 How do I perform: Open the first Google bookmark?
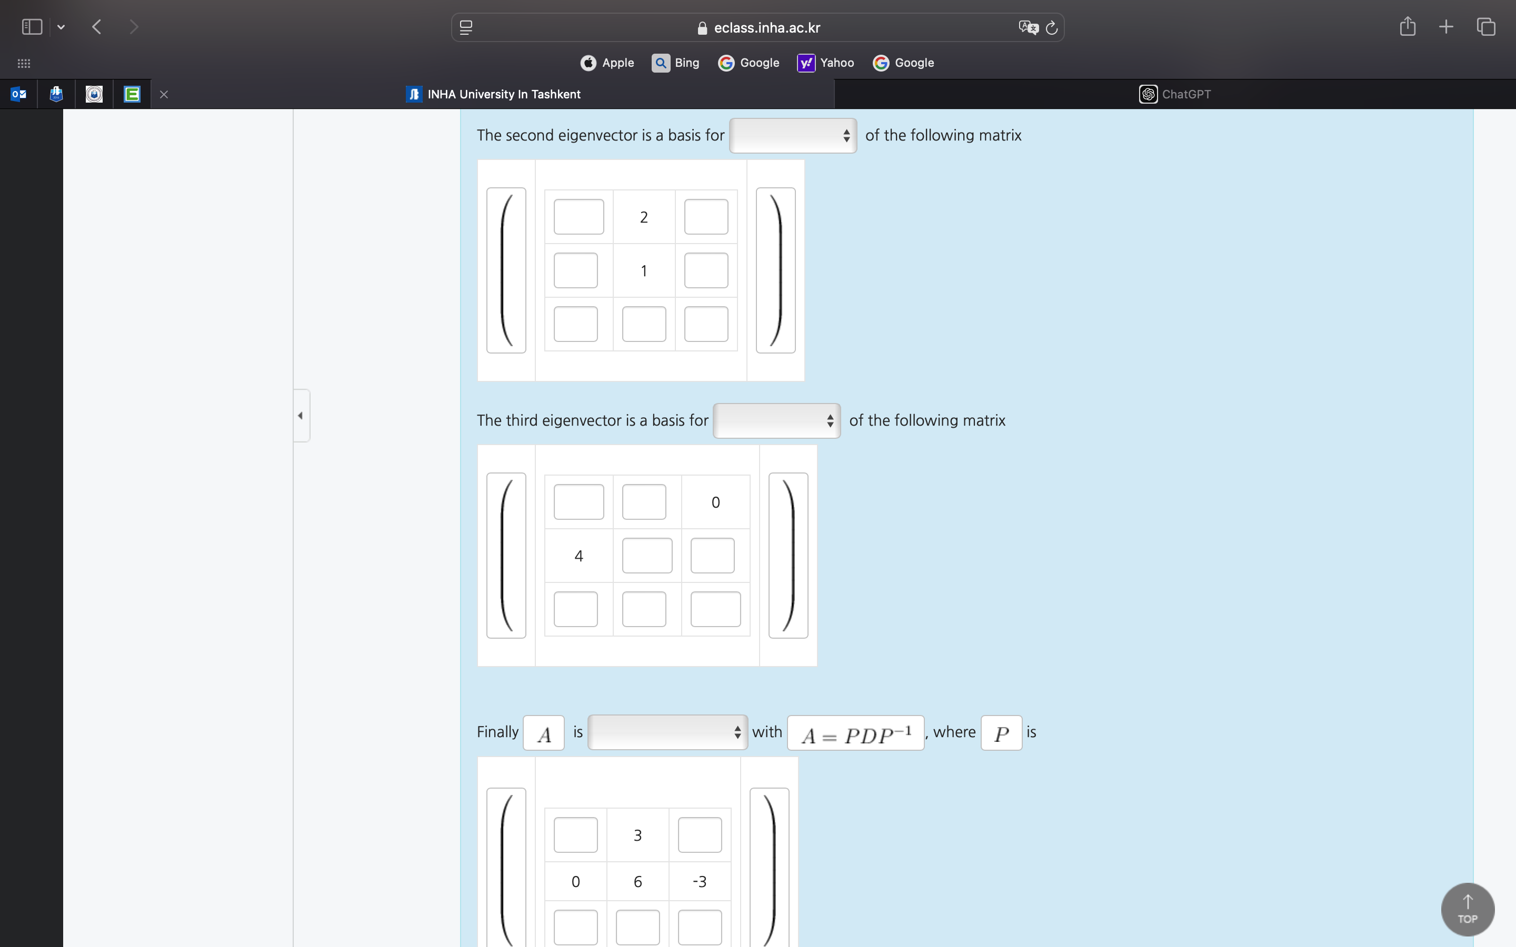point(749,63)
